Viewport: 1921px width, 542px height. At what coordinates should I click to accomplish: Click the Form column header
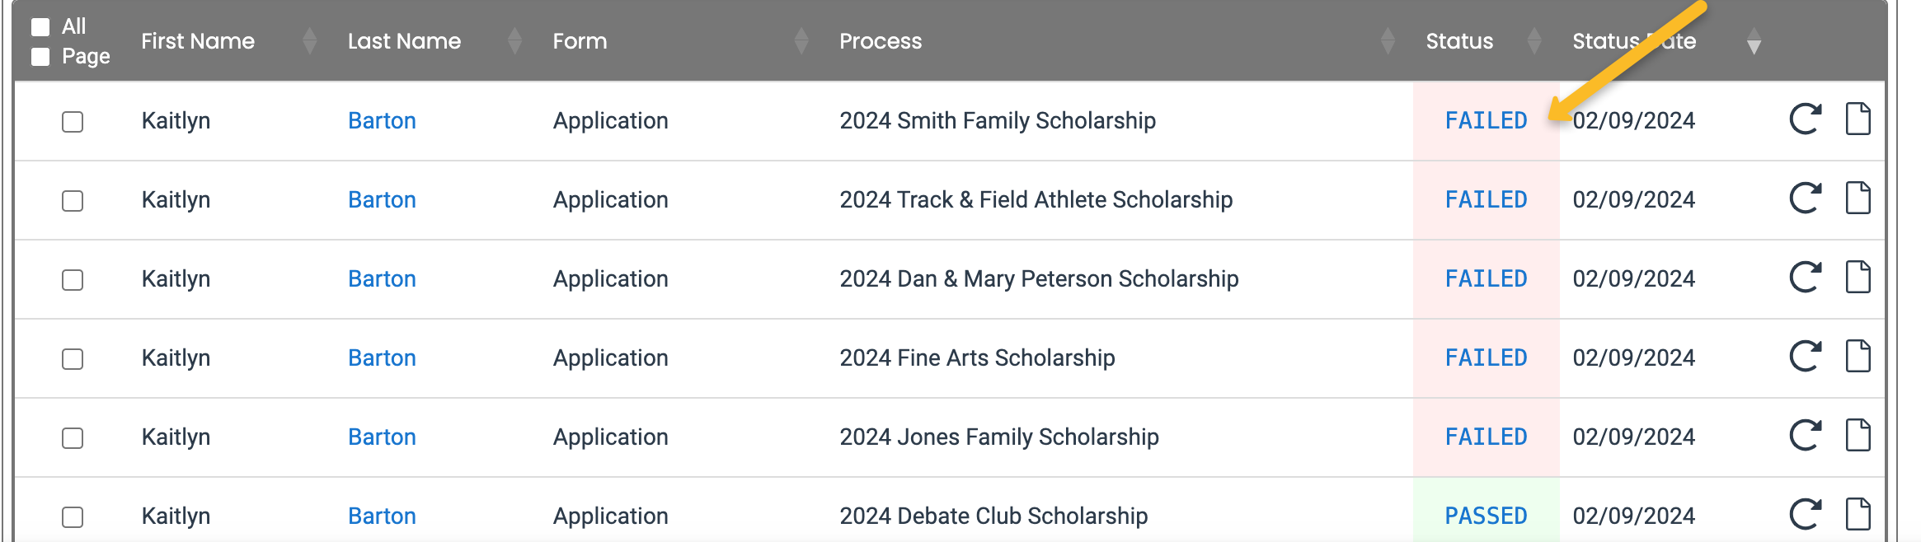point(580,41)
